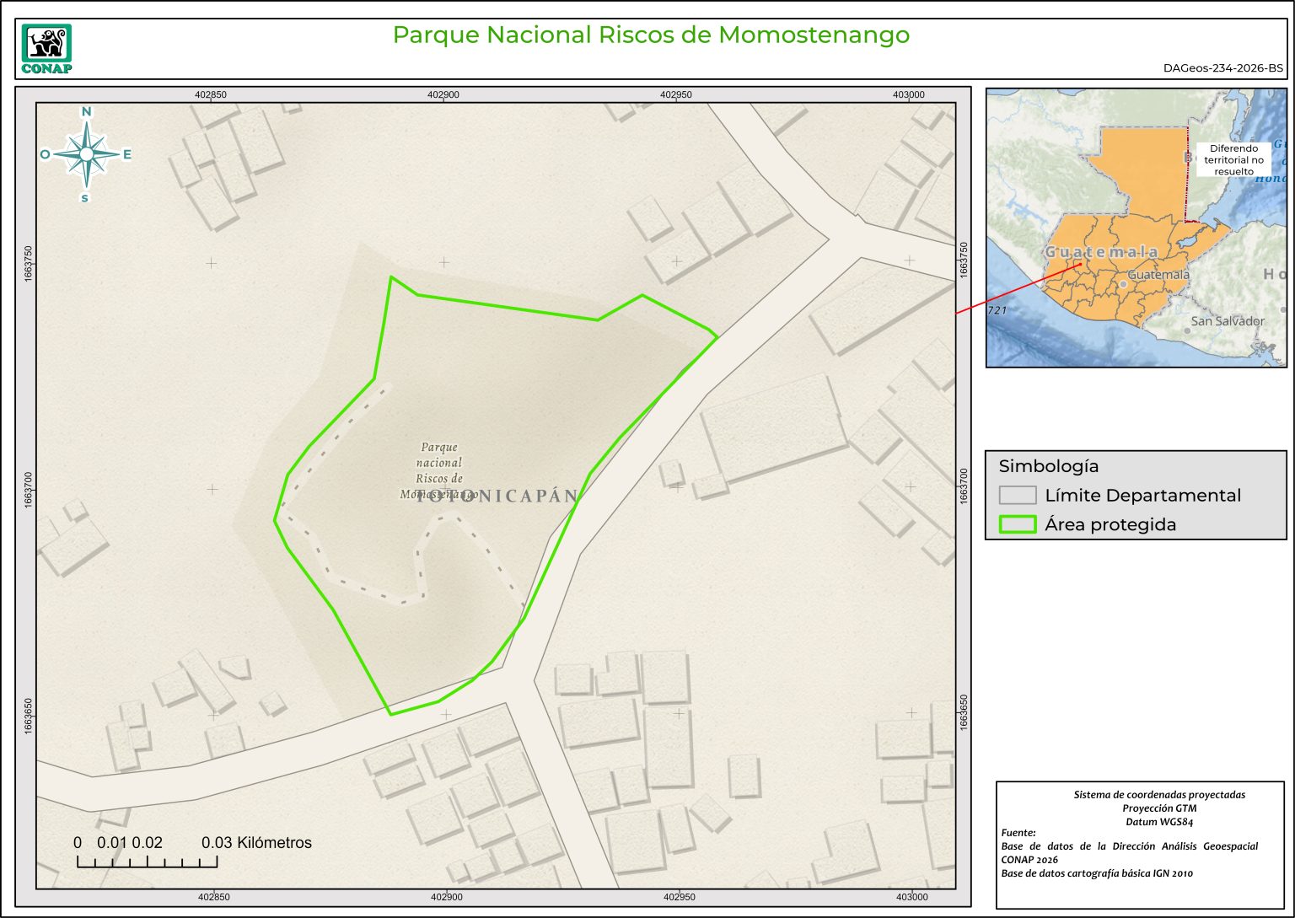Click the 402850 coordinate label along top edge
The height and width of the screenshot is (918, 1295).
click(x=210, y=94)
